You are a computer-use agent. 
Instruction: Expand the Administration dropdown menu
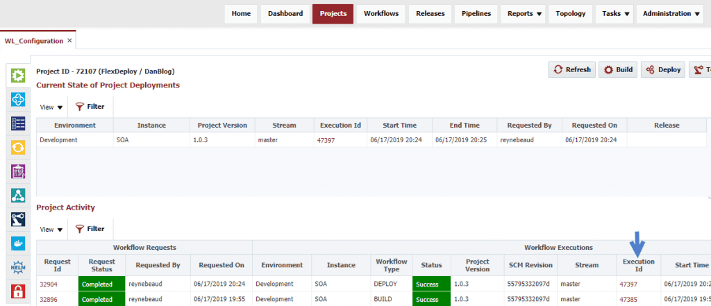(672, 14)
